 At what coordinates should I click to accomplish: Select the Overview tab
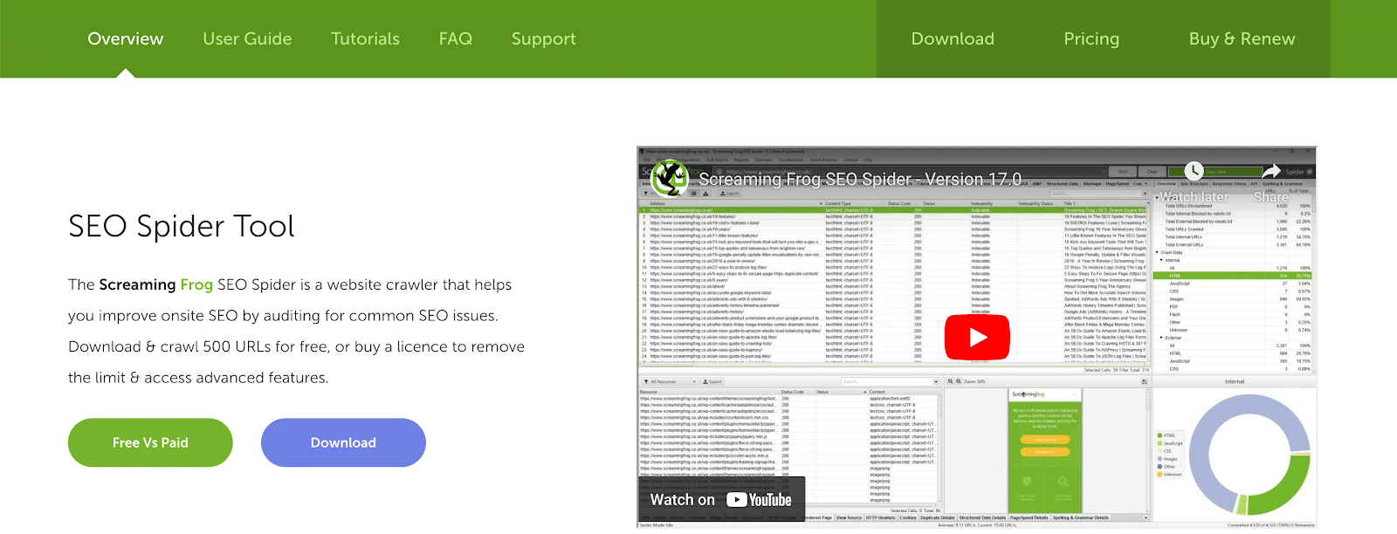point(125,38)
